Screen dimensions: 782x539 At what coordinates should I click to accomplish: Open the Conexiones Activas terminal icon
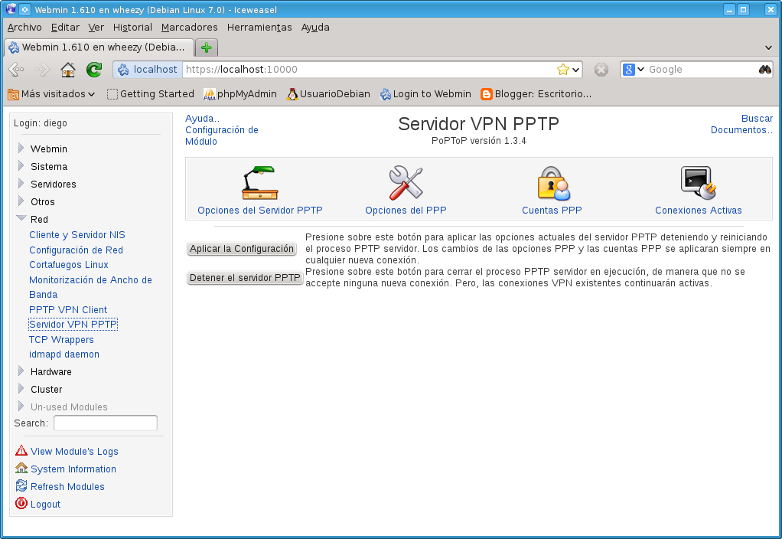[698, 183]
